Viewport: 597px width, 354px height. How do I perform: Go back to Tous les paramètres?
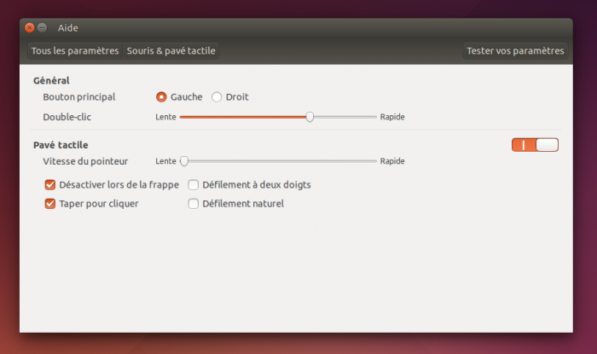[x=75, y=51]
